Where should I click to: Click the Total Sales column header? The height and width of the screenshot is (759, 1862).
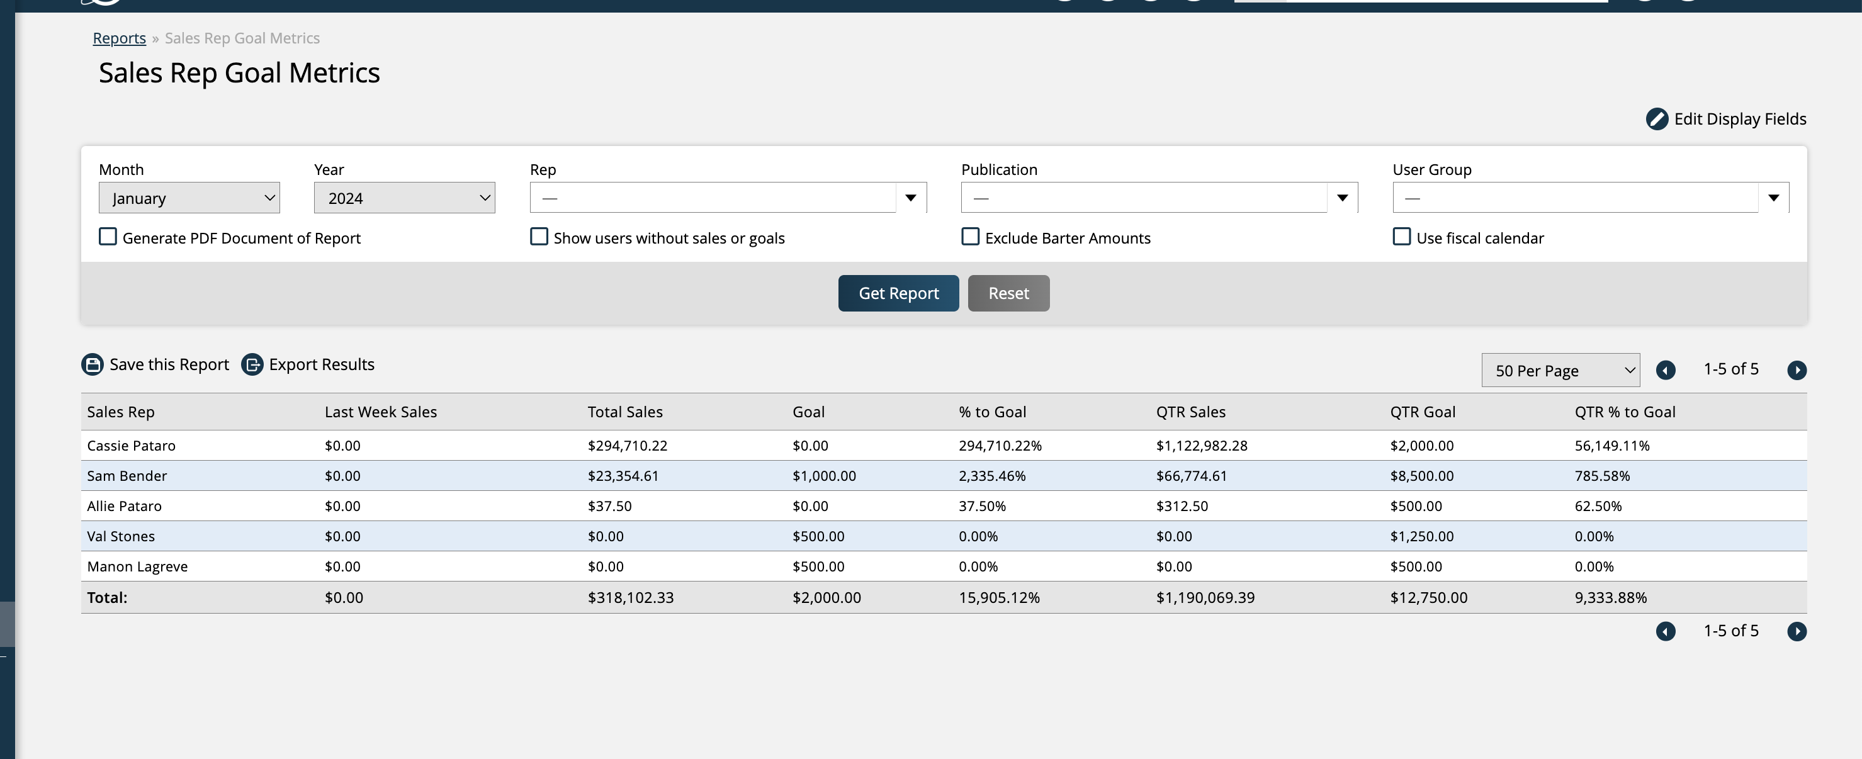coord(625,412)
